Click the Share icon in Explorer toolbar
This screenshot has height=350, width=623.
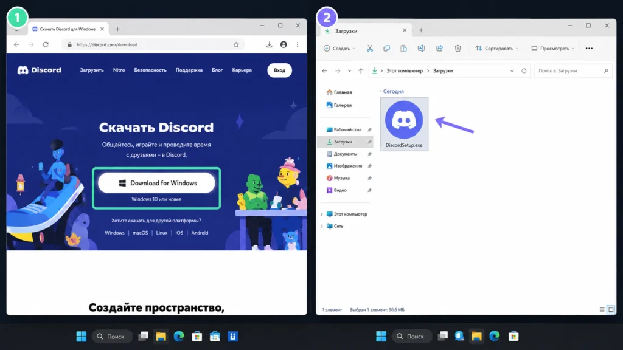[439, 49]
